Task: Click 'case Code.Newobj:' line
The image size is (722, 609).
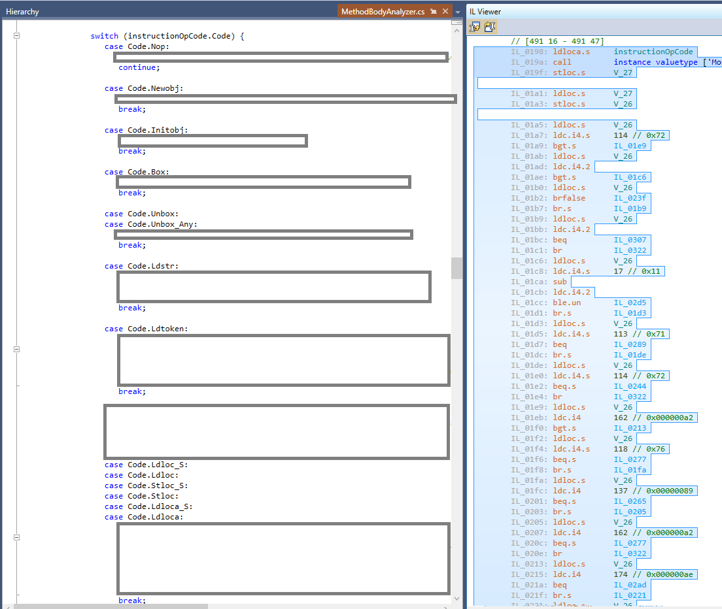Action: (x=144, y=88)
